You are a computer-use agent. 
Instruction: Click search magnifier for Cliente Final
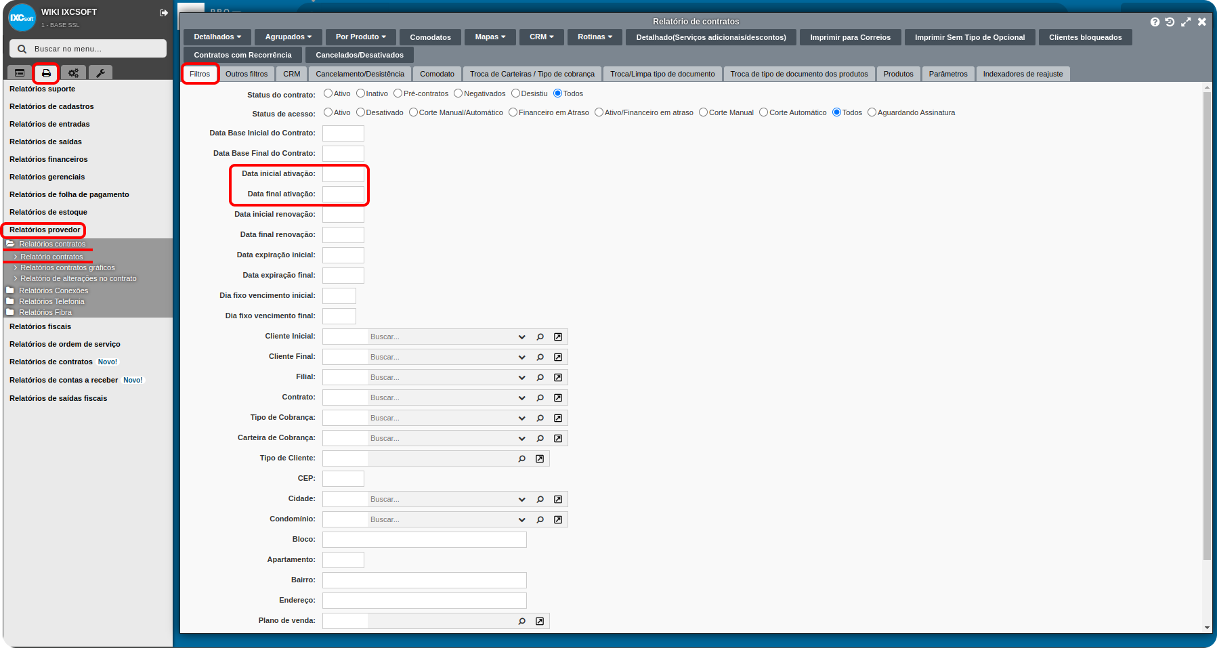click(540, 357)
